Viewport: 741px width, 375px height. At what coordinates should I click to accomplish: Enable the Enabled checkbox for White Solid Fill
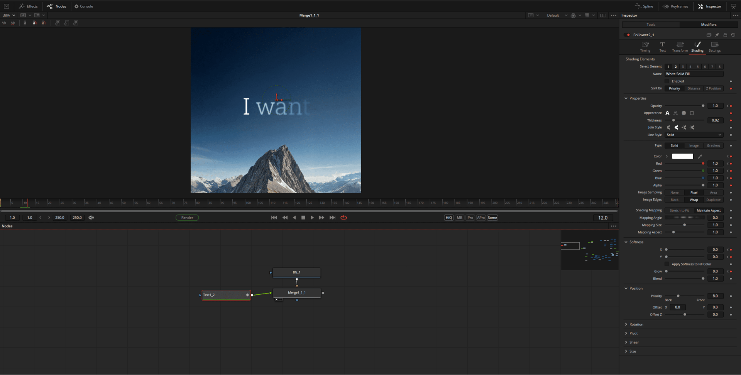[x=667, y=81]
